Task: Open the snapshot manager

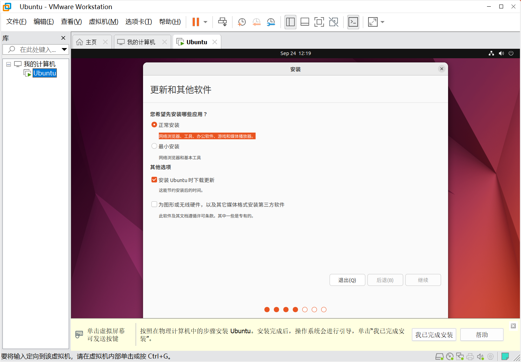Action: (271, 22)
